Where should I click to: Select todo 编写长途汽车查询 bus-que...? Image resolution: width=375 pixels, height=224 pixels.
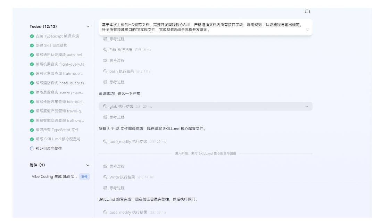60,102
